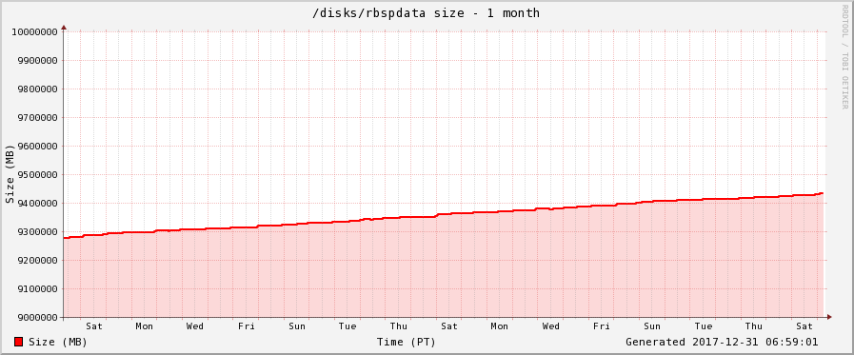Click the arrow at end of x-axis
This screenshot has width=854, height=355.
click(x=829, y=317)
